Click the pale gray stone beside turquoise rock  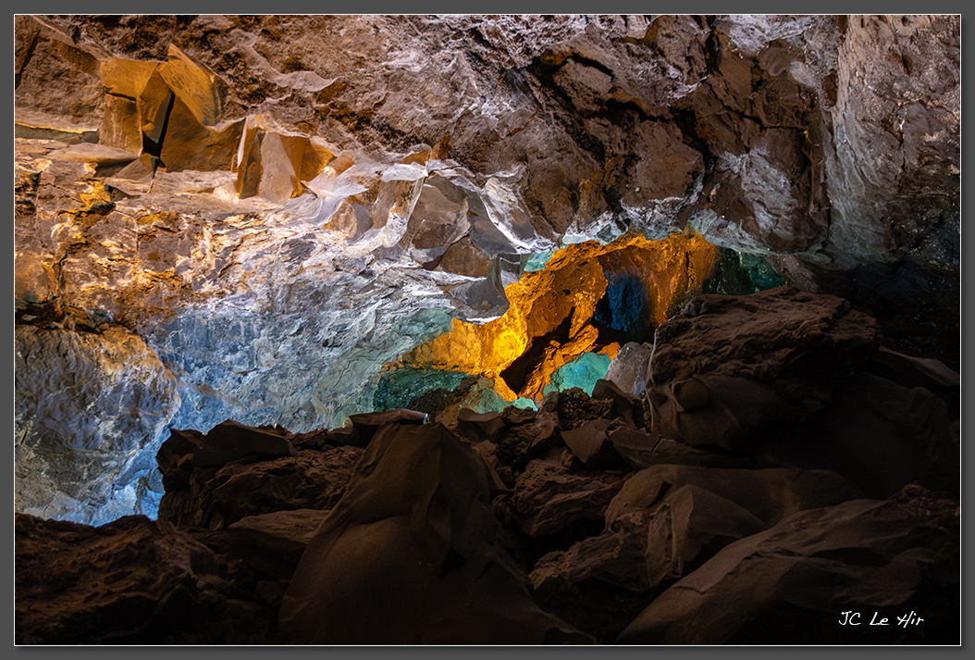pyautogui.click(x=629, y=367)
